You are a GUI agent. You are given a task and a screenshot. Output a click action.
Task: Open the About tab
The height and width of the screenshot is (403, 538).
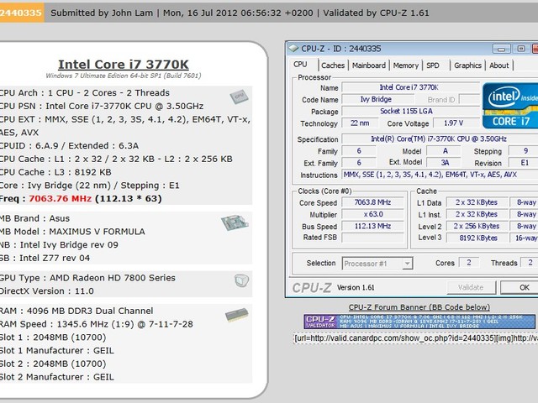(x=499, y=65)
